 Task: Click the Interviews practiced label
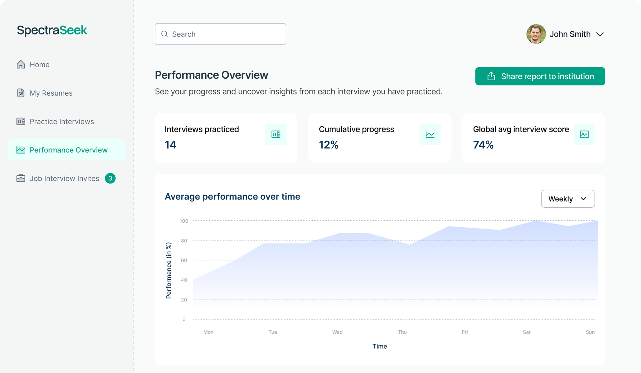(202, 129)
